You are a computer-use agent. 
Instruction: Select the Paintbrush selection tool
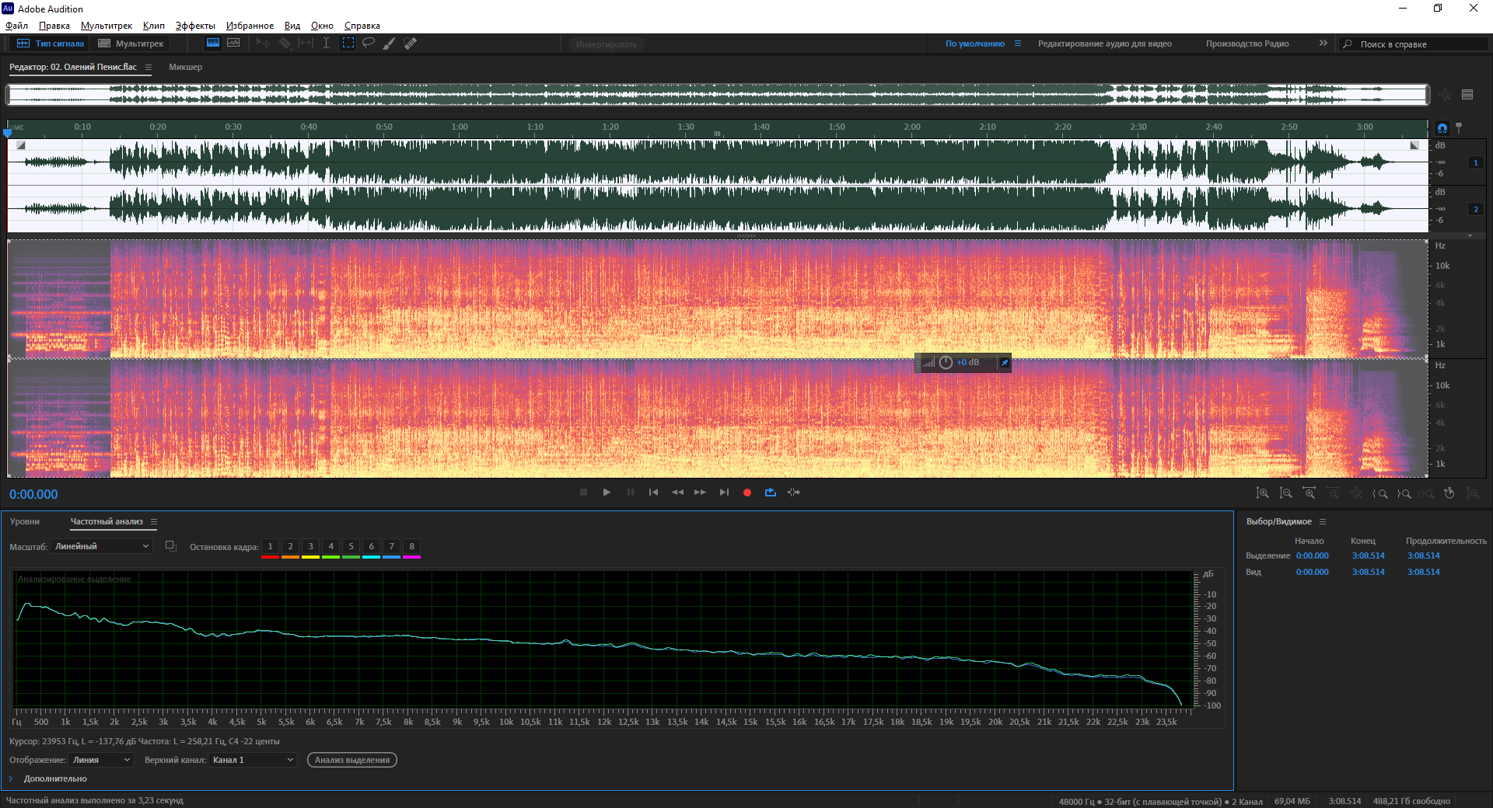pos(390,44)
